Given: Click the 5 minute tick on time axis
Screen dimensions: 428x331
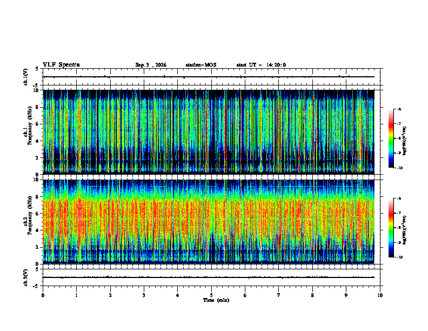Looking at the screenshot, I should point(211,295).
